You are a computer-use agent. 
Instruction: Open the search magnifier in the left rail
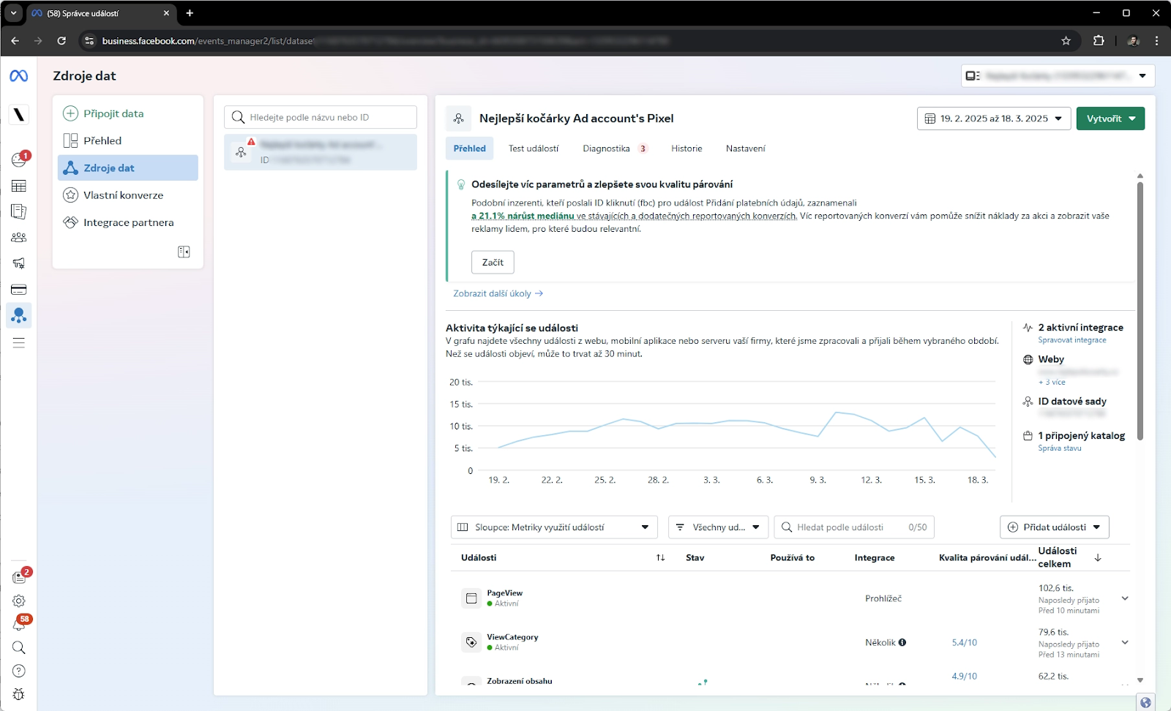click(x=19, y=647)
